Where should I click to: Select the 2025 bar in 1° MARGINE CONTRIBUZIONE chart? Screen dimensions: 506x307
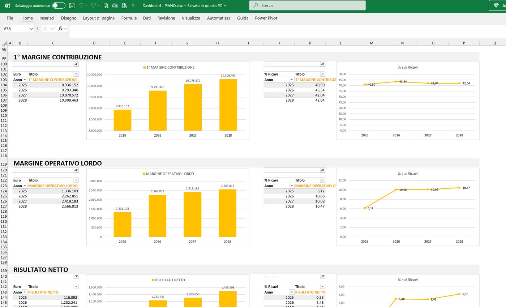coord(123,120)
